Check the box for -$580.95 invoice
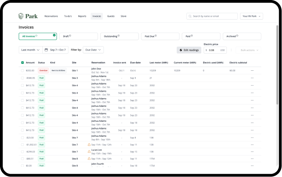Screen dimensions: 282x177 (x=22, y=78)
